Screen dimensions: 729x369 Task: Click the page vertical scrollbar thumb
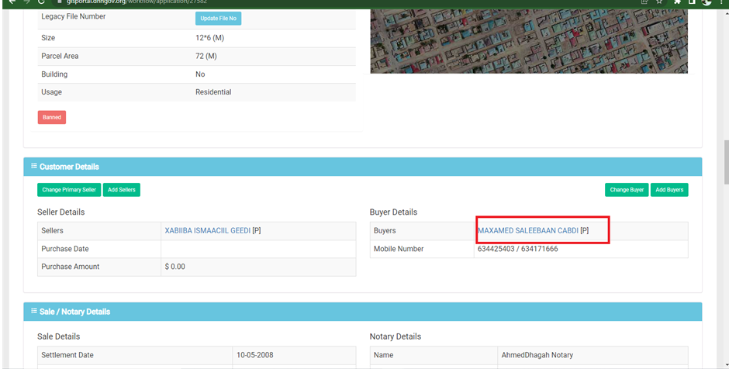tap(726, 163)
